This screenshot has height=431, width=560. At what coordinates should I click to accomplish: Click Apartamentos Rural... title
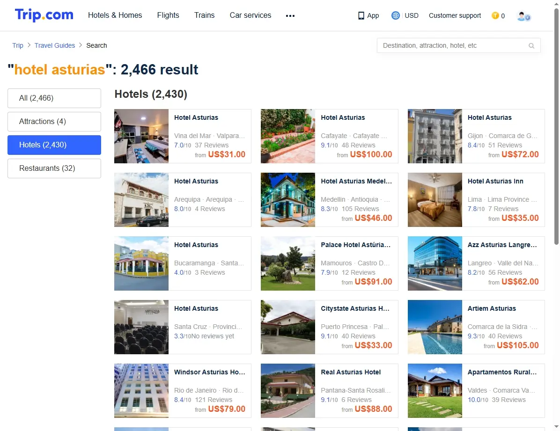point(502,372)
